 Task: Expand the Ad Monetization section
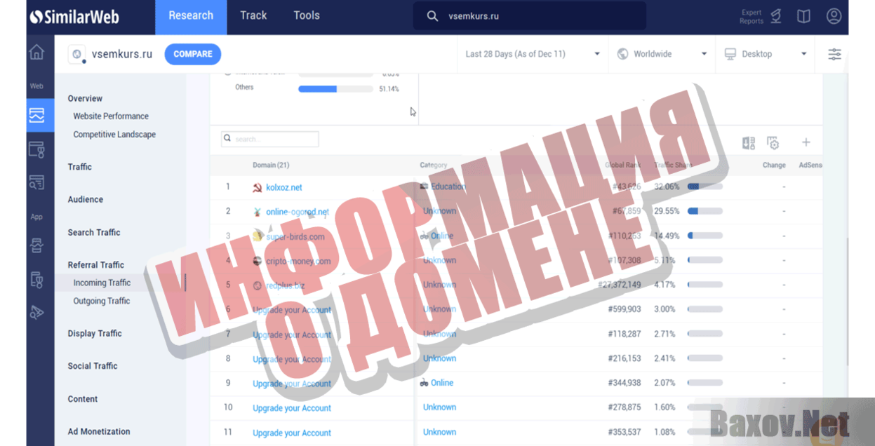tap(99, 432)
